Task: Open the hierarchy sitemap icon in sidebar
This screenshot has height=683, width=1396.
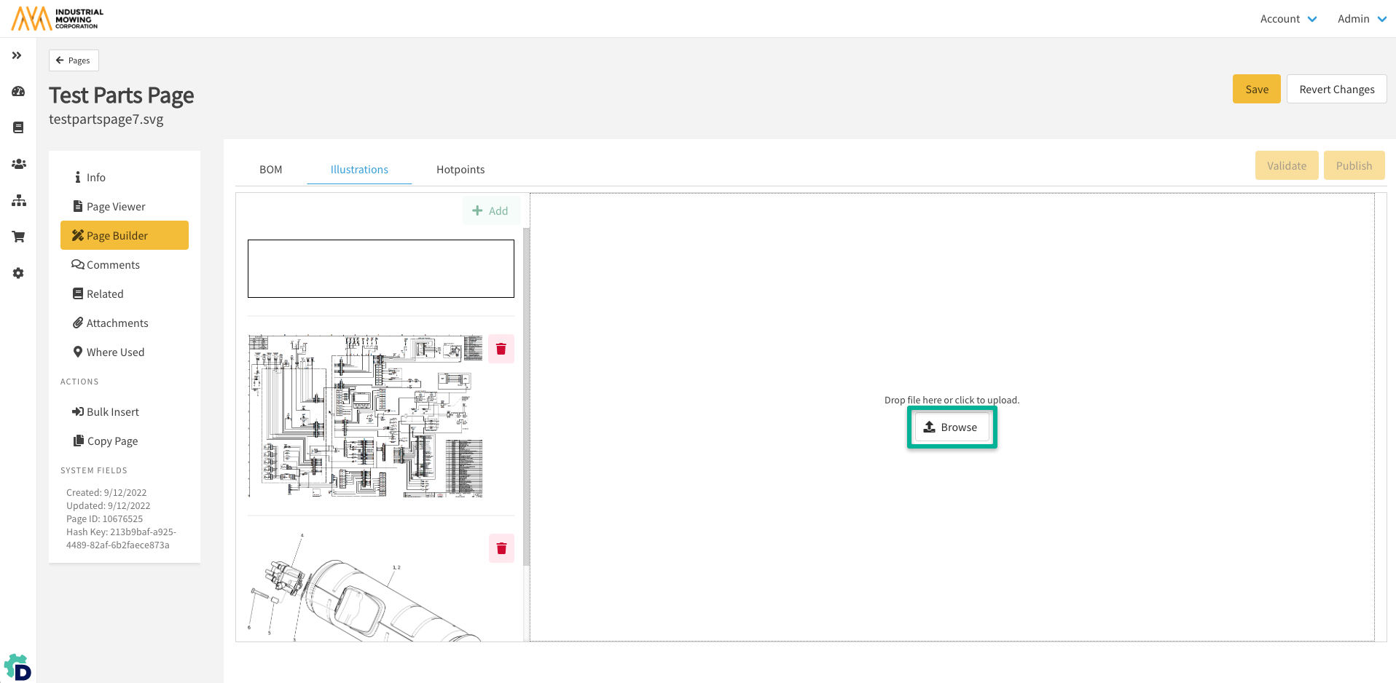Action: 18,200
